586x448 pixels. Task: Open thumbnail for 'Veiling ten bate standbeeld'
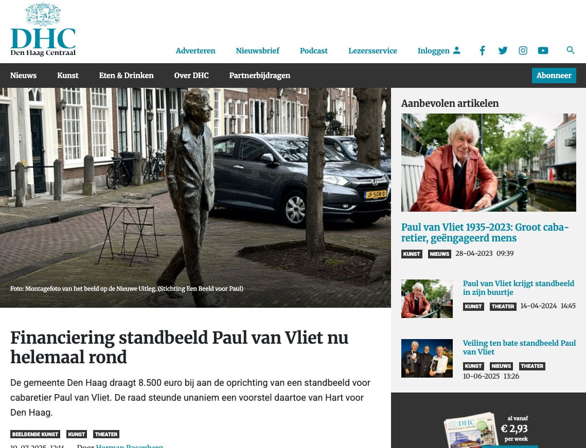coord(427,359)
